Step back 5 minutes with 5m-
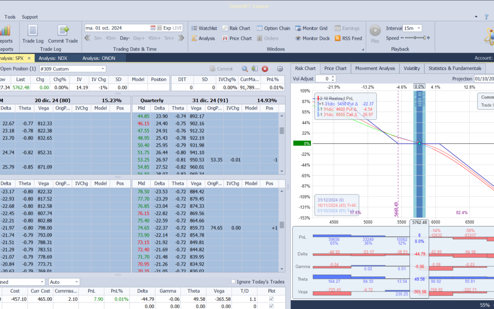This screenshot has height=309, width=494. [98, 38]
